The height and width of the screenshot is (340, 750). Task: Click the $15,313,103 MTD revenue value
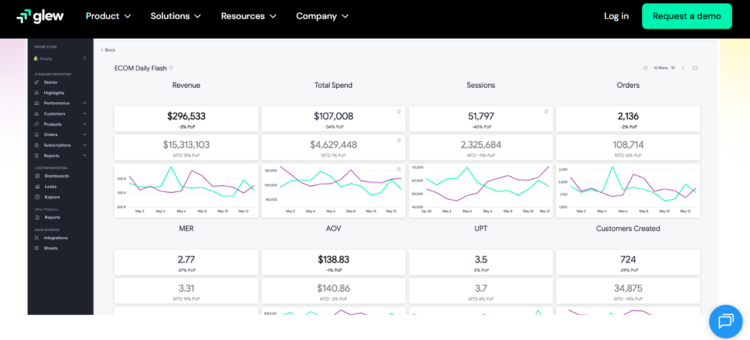tap(186, 145)
